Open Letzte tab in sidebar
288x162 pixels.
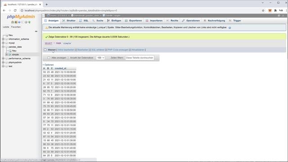(6, 27)
